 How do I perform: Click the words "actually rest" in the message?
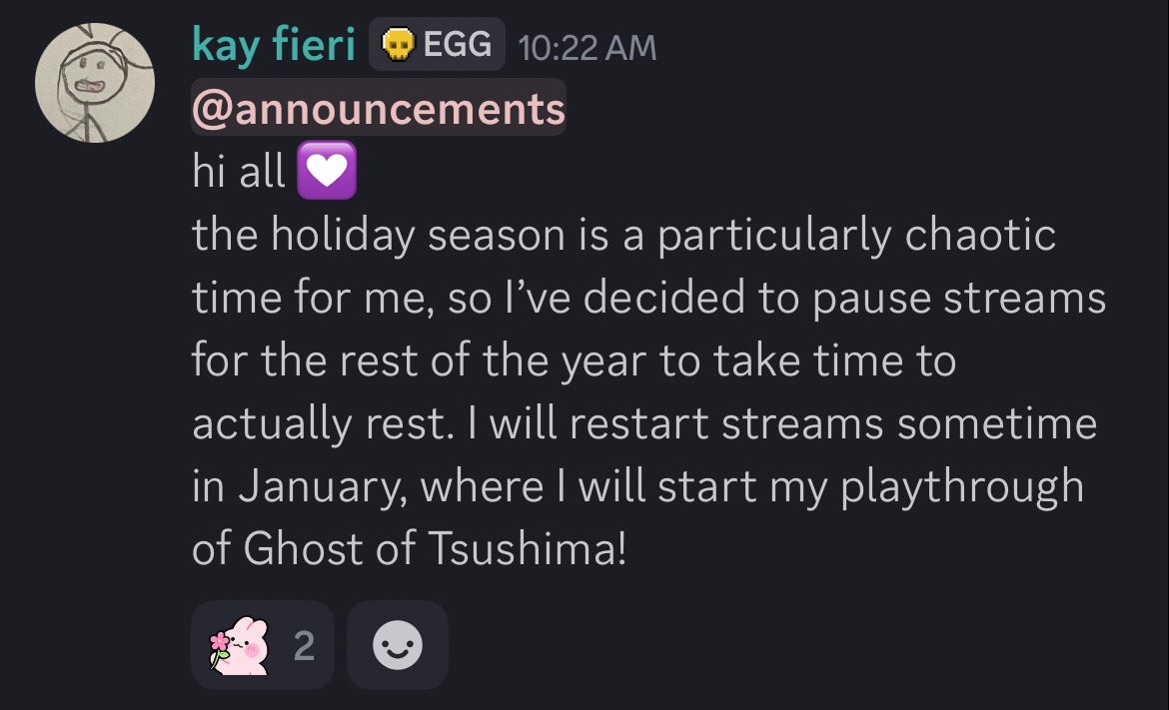[317, 424]
